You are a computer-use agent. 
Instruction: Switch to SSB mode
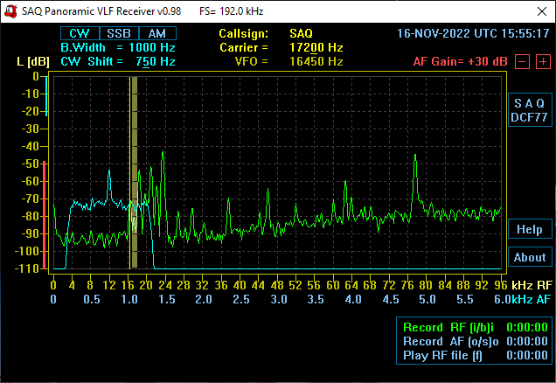119,33
